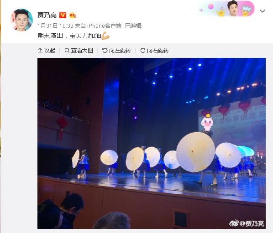
Task: Click the 收起 up-arrow icon
Action: (40, 51)
